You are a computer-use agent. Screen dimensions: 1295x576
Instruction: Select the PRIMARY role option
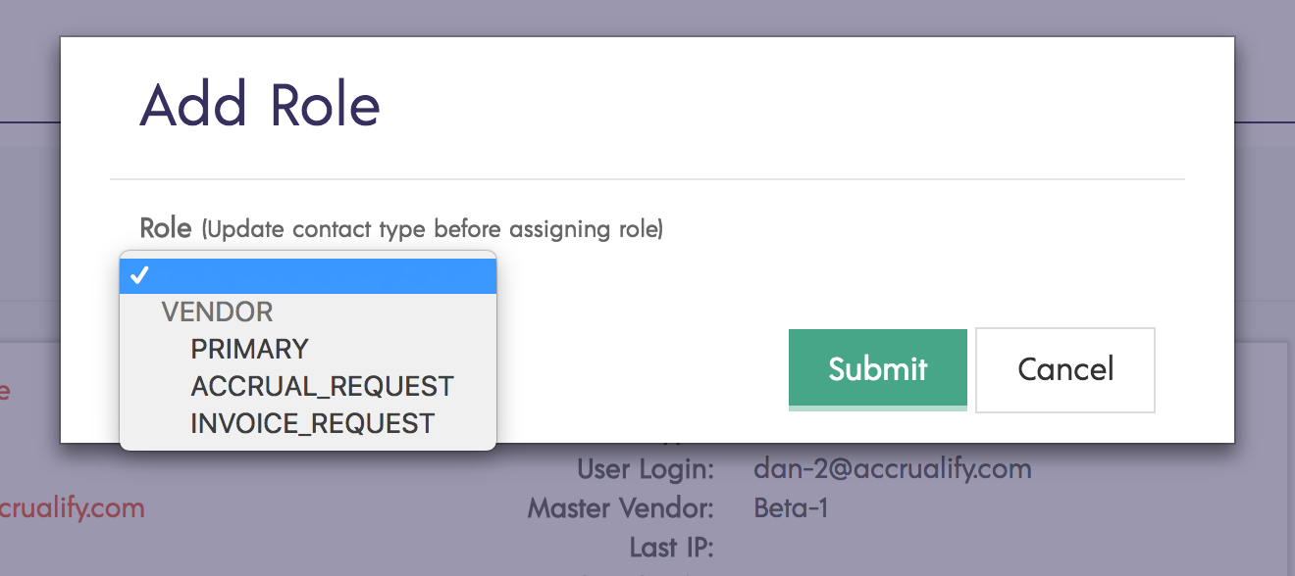pyautogui.click(x=249, y=350)
